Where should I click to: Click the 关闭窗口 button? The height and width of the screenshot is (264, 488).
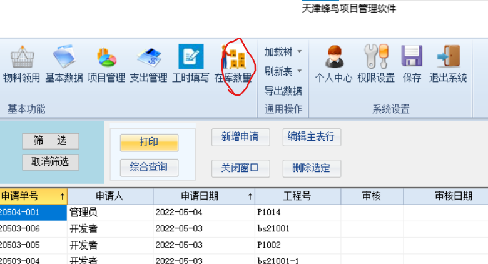pos(241,168)
